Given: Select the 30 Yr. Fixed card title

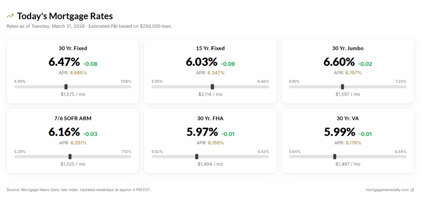Looking at the screenshot, I should [73, 48].
